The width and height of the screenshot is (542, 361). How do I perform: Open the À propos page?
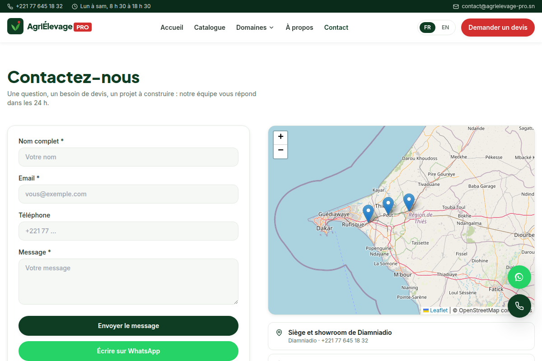[299, 28]
